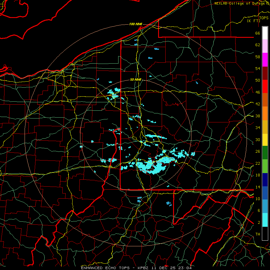Click the '6' scale value label
The height and width of the screenshot is (270, 270).
pos(259,211)
